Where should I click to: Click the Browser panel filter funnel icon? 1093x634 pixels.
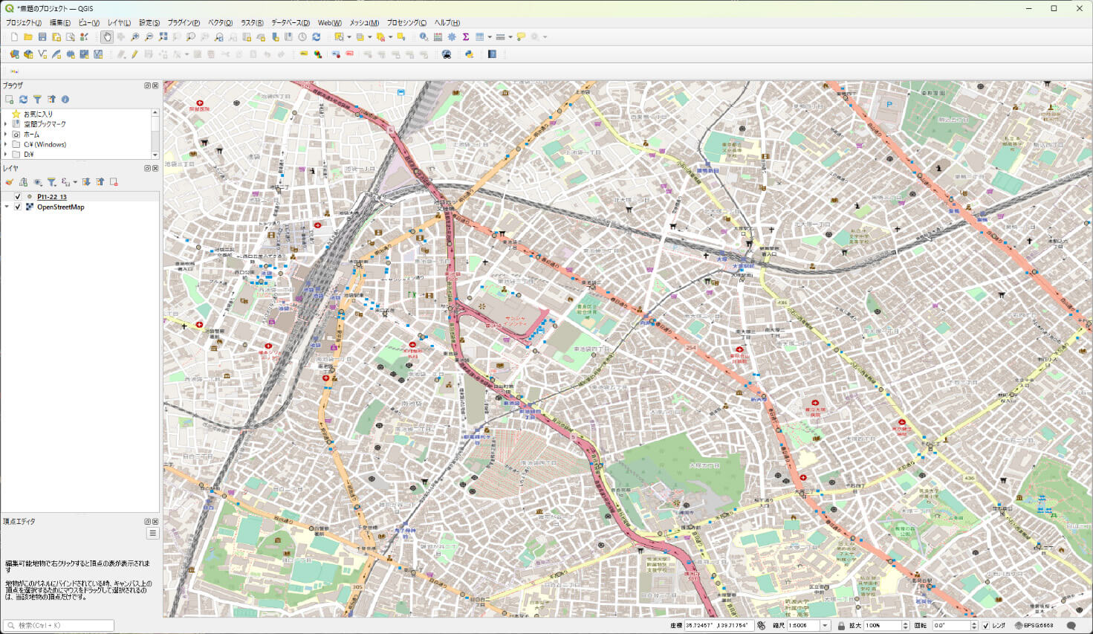coord(37,99)
